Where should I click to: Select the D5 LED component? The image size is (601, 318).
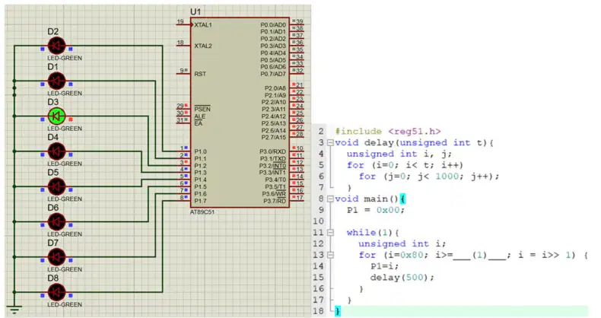[x=56, y=186]
